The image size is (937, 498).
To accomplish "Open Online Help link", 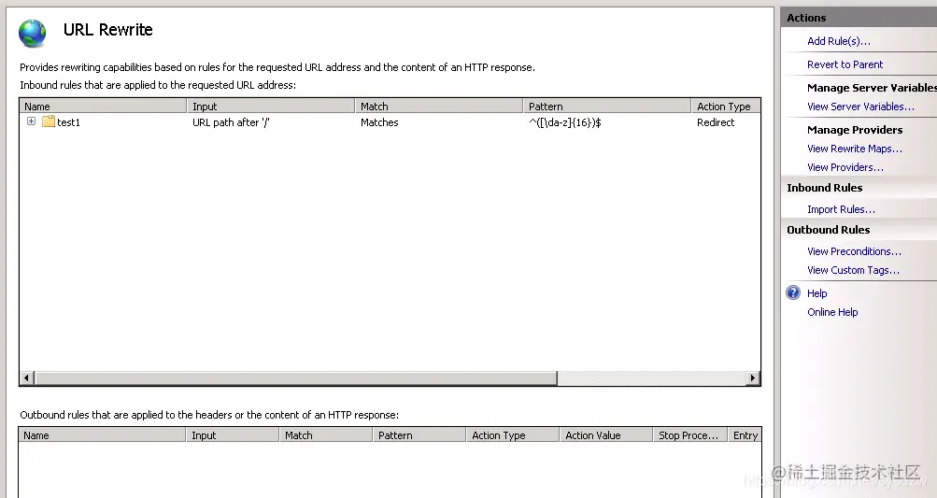I will pyautogui.click(x=832, y=312).
